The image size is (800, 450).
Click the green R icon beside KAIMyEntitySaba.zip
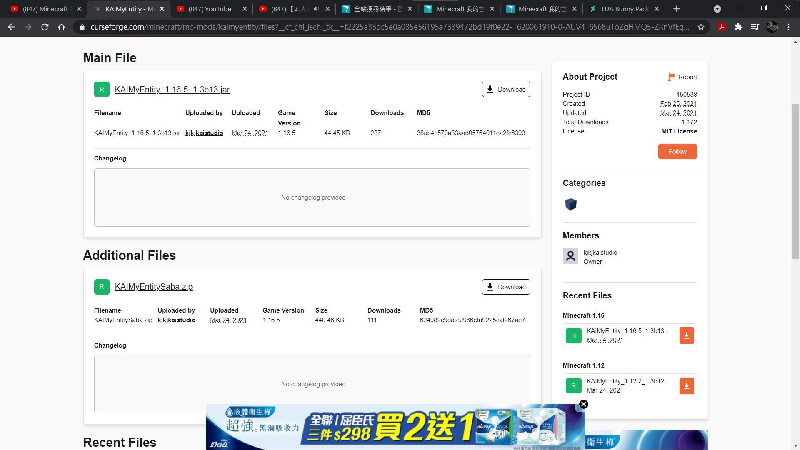(102, 287)
